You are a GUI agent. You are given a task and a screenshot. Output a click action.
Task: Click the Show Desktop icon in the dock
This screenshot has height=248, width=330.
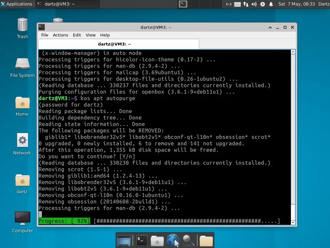(124, 240)
